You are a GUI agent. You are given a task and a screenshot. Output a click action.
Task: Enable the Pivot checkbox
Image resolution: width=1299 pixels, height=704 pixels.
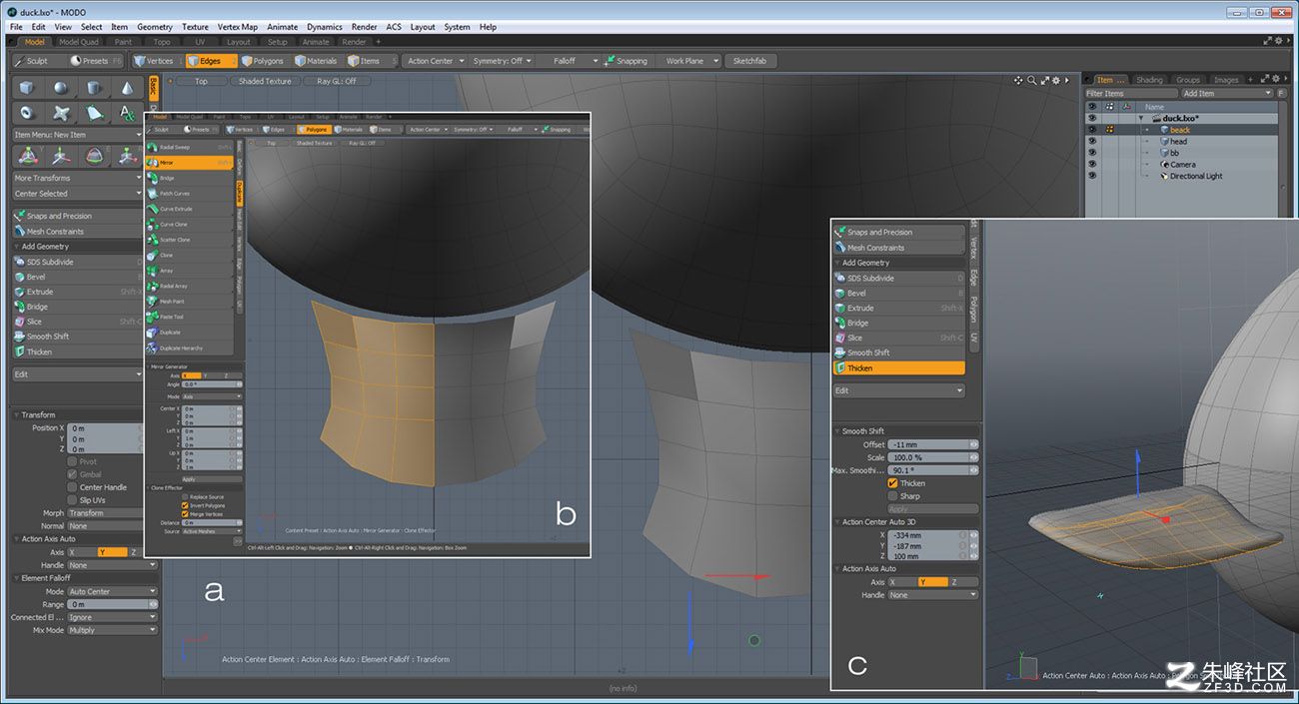[72, 461]
